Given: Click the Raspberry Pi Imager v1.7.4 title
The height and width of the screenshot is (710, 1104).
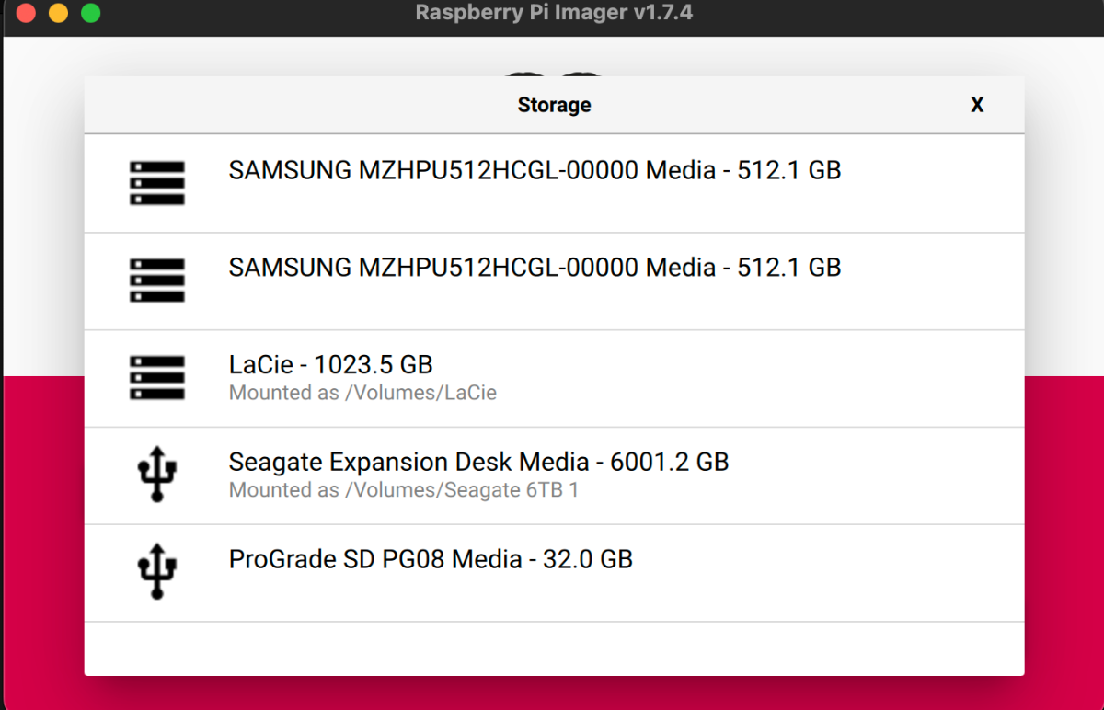Looking at the screenshot, I should point(554,13).
